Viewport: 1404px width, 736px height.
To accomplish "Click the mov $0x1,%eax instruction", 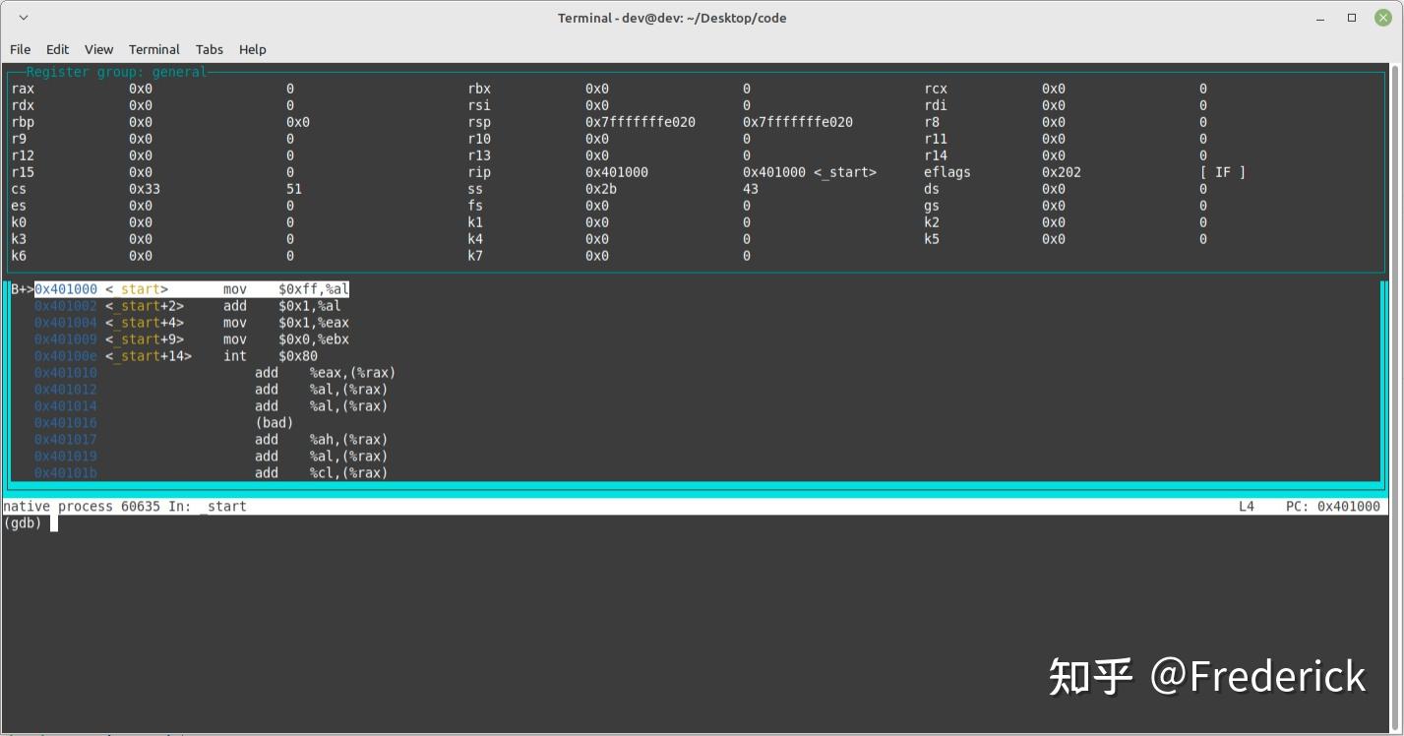I will pyautogui.click(x=285, y=323).
